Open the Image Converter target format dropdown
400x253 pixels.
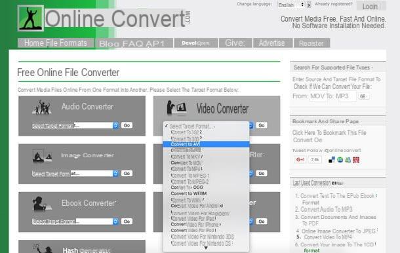coord(75,174)
